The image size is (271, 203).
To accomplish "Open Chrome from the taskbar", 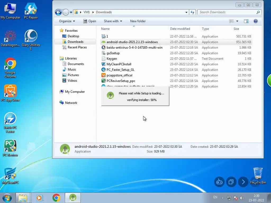I will 56,198.
